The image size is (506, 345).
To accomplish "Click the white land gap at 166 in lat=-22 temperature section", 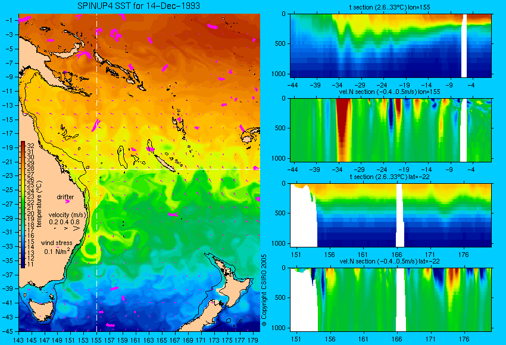I will tap(400, 215).
